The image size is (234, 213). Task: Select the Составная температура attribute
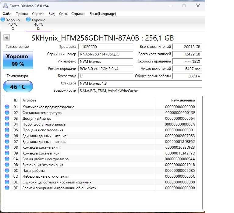(42, 113)
